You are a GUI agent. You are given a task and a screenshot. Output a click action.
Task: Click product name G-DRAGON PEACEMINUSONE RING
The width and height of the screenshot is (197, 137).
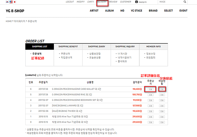pos(72,95)
